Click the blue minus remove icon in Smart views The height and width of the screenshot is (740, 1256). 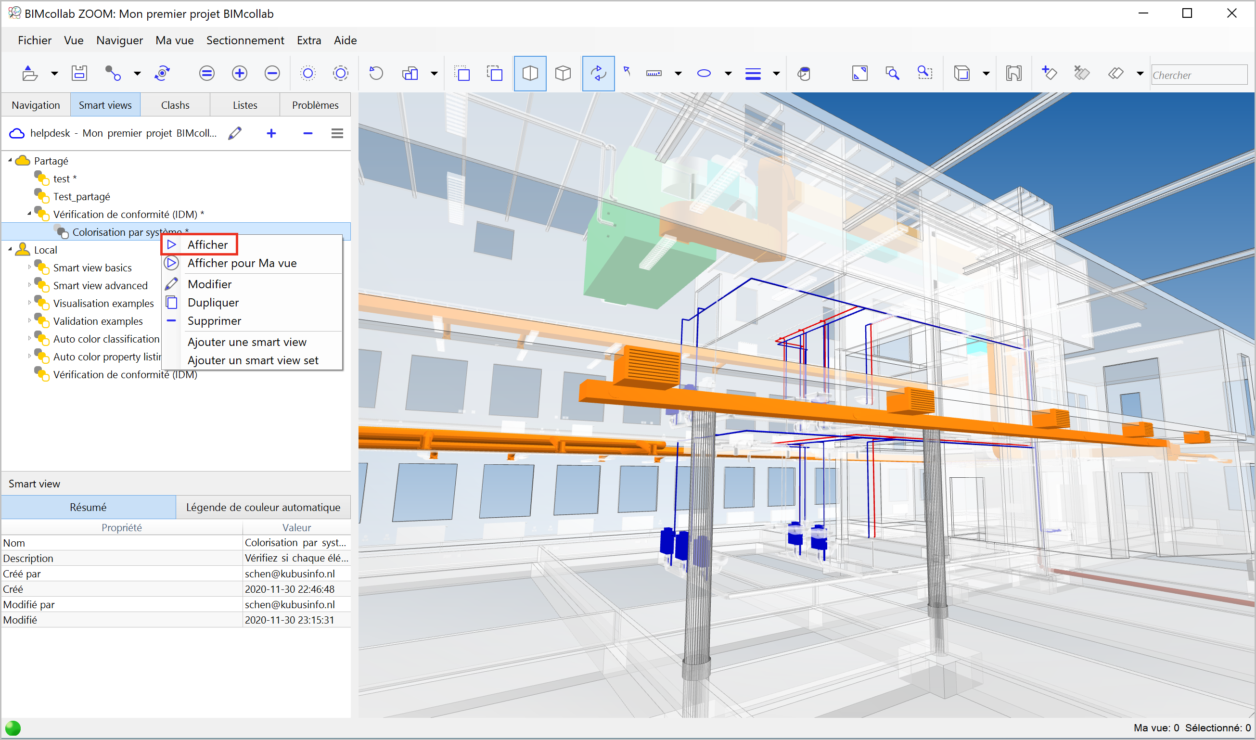pyautogui.click(x=308, y=133)
